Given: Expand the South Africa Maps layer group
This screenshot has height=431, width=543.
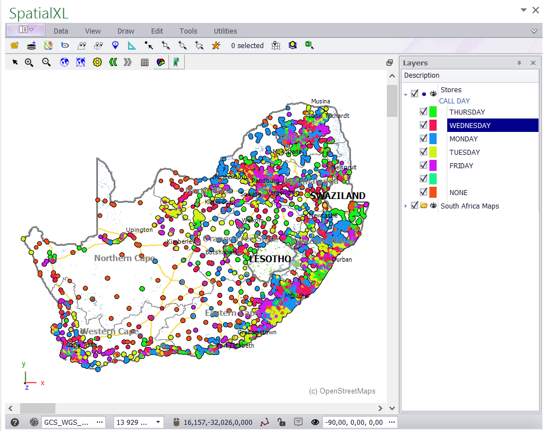Looking at the screenshot, I should pos(405,206).
